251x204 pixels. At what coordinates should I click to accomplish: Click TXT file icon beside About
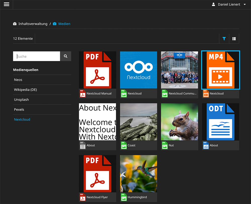tap(83, 145)
